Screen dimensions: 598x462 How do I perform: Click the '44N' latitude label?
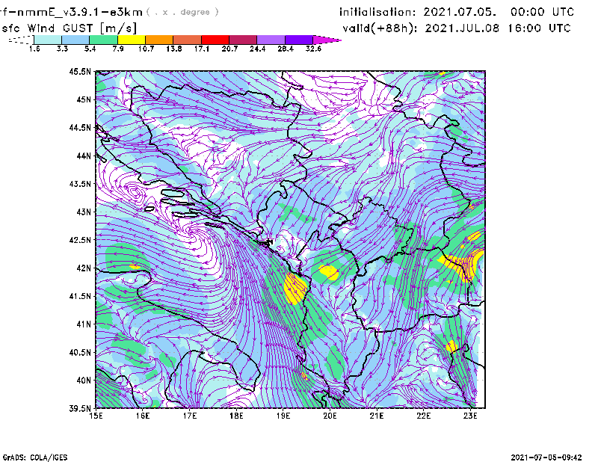point(84,155)
